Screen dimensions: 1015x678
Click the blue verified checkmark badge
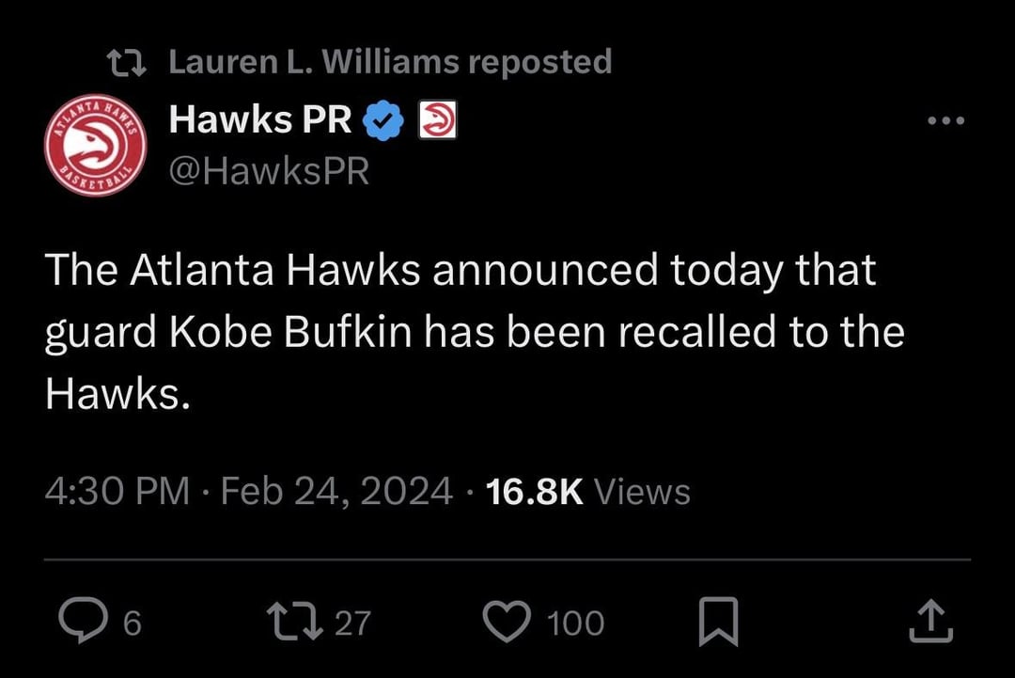(383, 122)
